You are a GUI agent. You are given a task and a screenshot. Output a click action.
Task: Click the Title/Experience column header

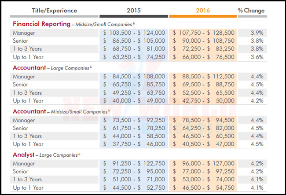(55, 11)
